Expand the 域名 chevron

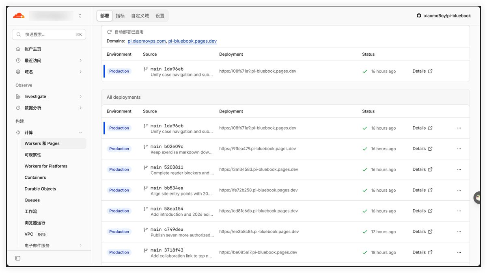81,72
